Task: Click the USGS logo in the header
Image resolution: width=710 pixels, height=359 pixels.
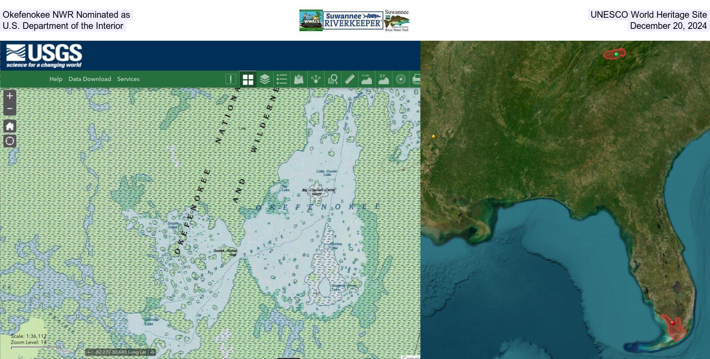Action: (x=44, y=56)
